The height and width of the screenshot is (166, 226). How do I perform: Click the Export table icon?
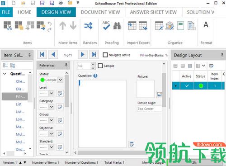pos(143,26)
